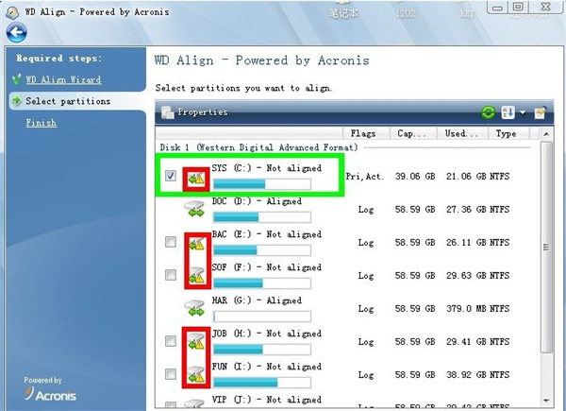
Task: Click the '27.36 GB' used value
Action: pos(466,210)
